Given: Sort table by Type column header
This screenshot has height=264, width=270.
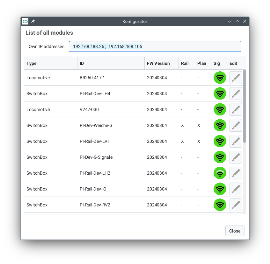Looking at the screenshot, I should click(x=51, y=63).
